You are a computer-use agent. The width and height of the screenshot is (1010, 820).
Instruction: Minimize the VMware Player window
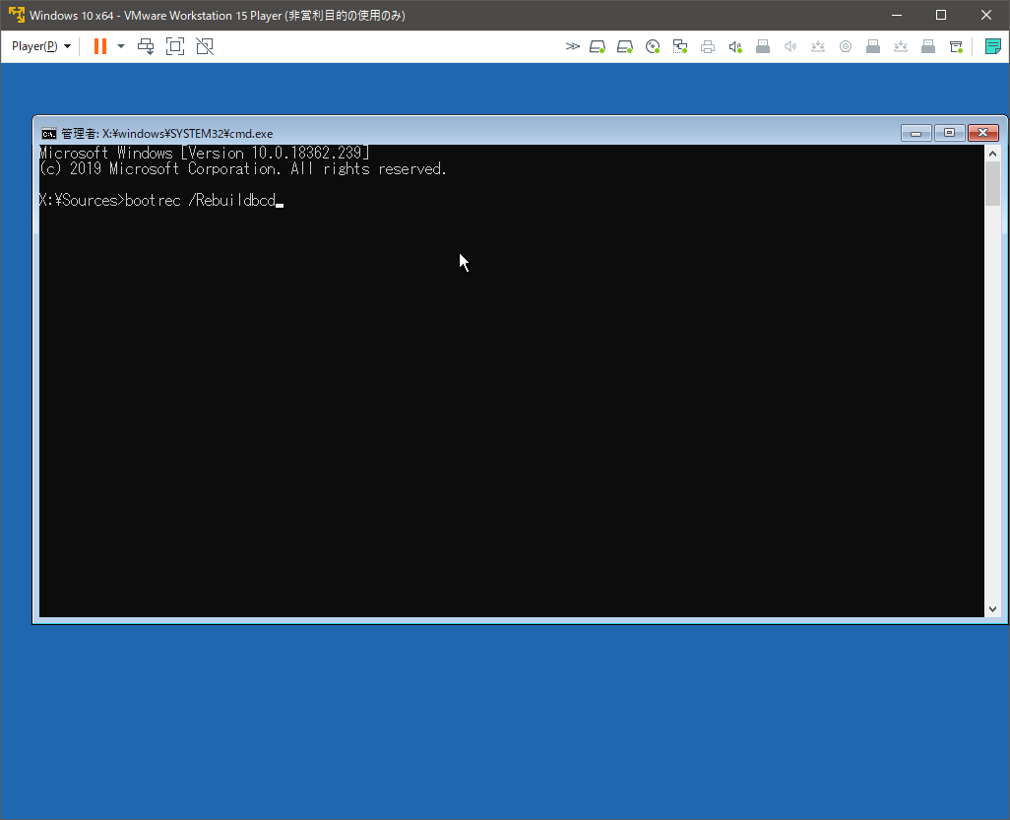pos(896,15)
